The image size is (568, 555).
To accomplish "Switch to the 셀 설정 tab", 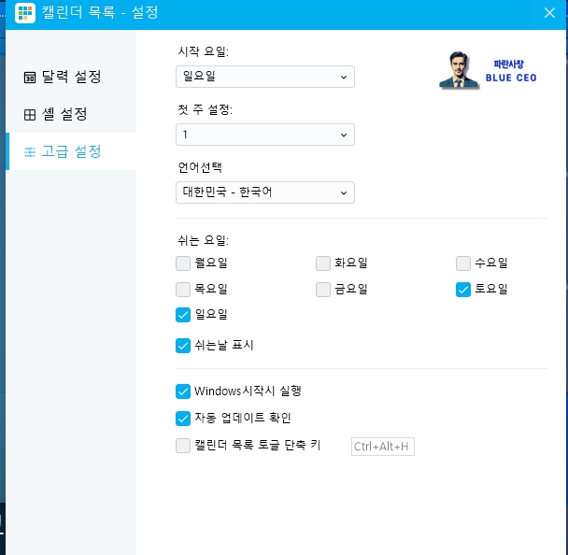I will click(71, 115).
